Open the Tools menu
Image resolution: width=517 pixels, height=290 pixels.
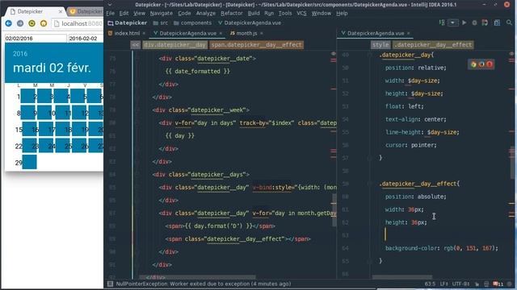coord(285,14)
